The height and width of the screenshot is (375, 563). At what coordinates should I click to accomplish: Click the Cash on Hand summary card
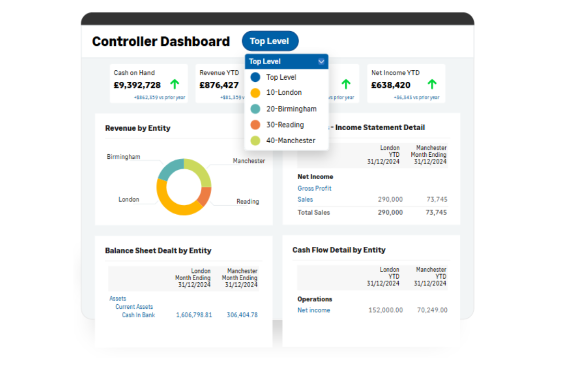pyautogui.click(x=149, y=83)
